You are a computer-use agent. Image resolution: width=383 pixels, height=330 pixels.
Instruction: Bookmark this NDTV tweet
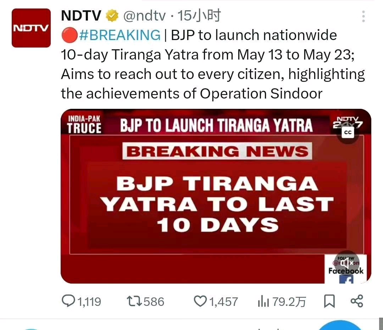[329, 301]
